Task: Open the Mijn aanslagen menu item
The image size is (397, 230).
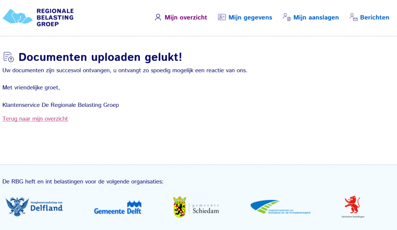Action: [316, 17]
